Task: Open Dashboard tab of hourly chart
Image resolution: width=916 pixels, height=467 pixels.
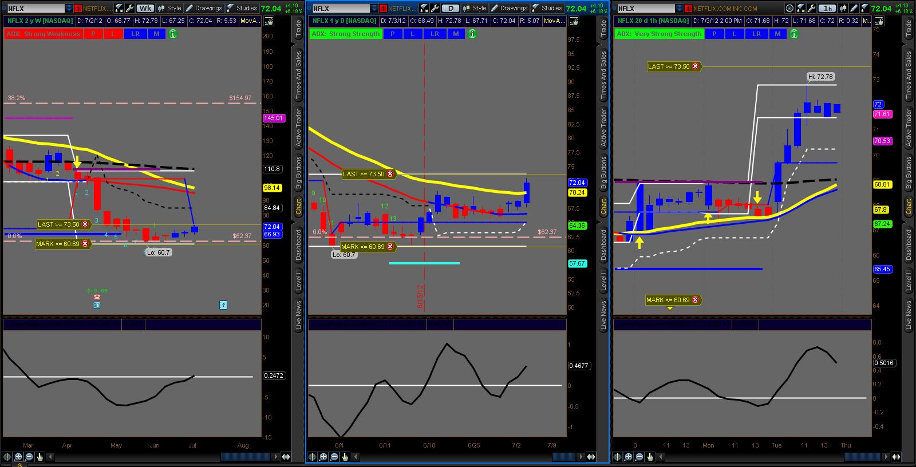Action: click(908, 245)
